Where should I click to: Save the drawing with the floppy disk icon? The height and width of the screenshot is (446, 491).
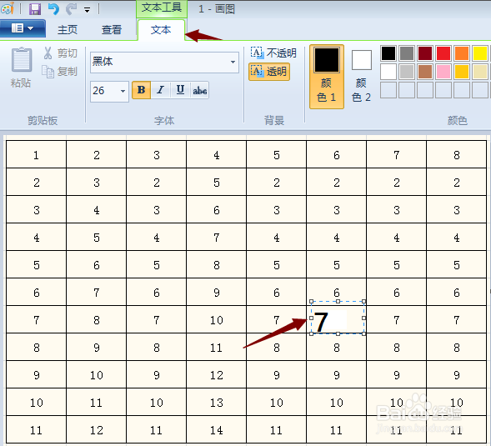point(35,9)
